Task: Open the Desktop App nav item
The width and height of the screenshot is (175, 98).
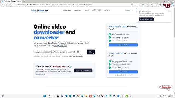Action: click(97, 10)
